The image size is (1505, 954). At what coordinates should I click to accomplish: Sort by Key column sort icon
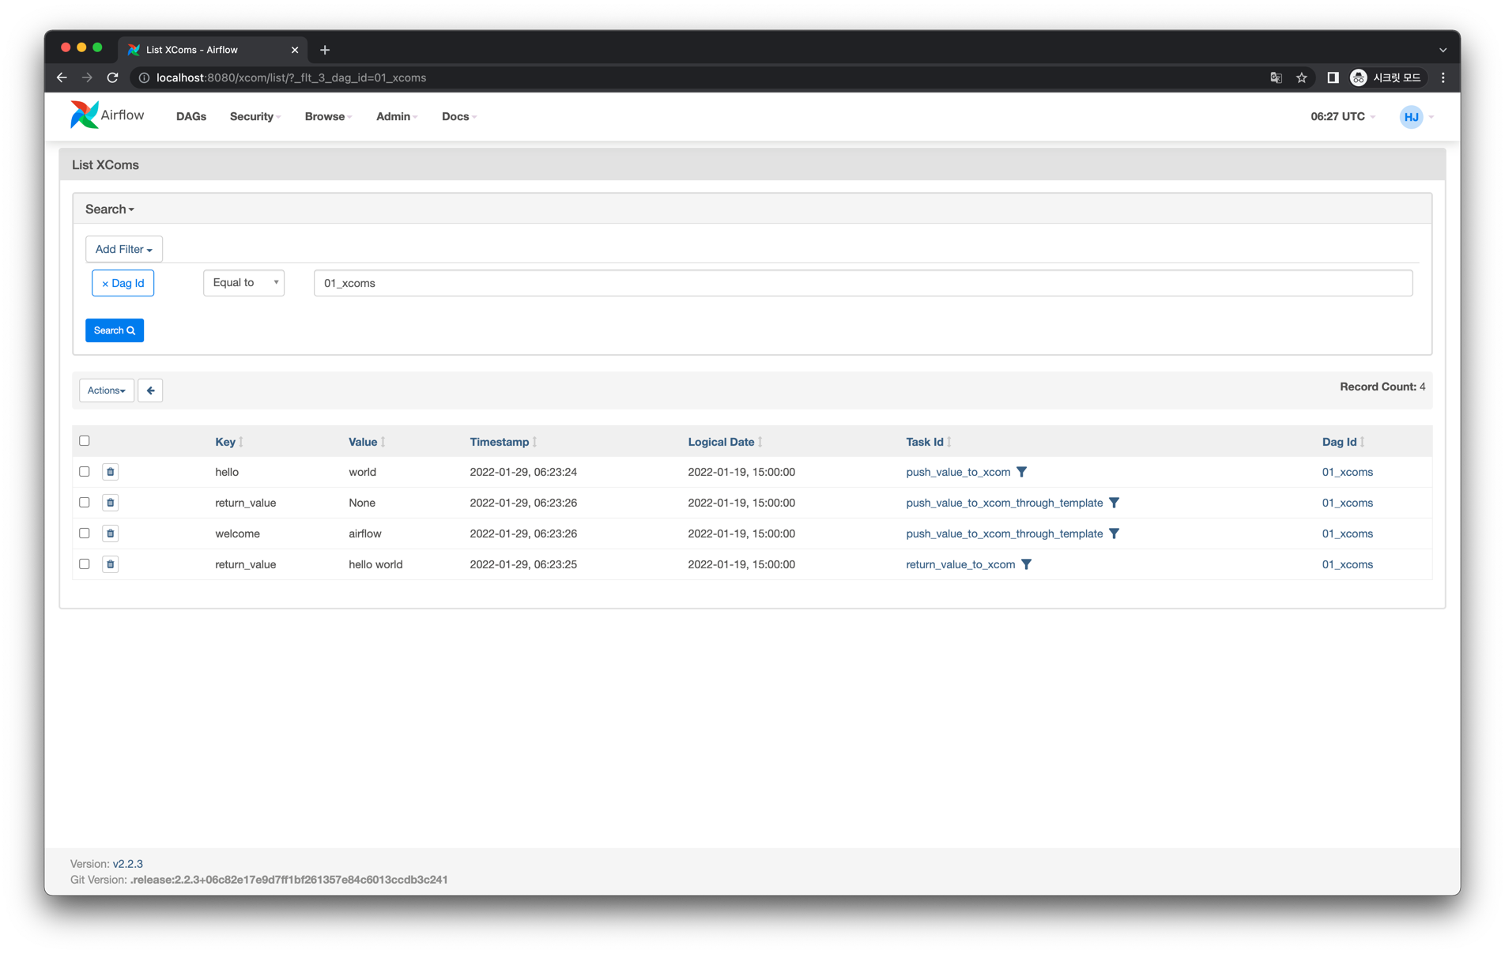coord(241,442)
